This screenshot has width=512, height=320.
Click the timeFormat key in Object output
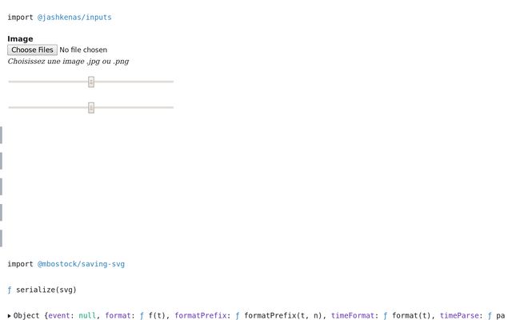pos(352,316)
